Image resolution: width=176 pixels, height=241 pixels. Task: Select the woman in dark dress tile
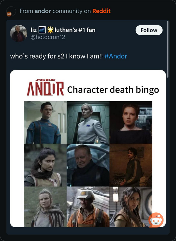pyautogui.click(x=131, y=122)
